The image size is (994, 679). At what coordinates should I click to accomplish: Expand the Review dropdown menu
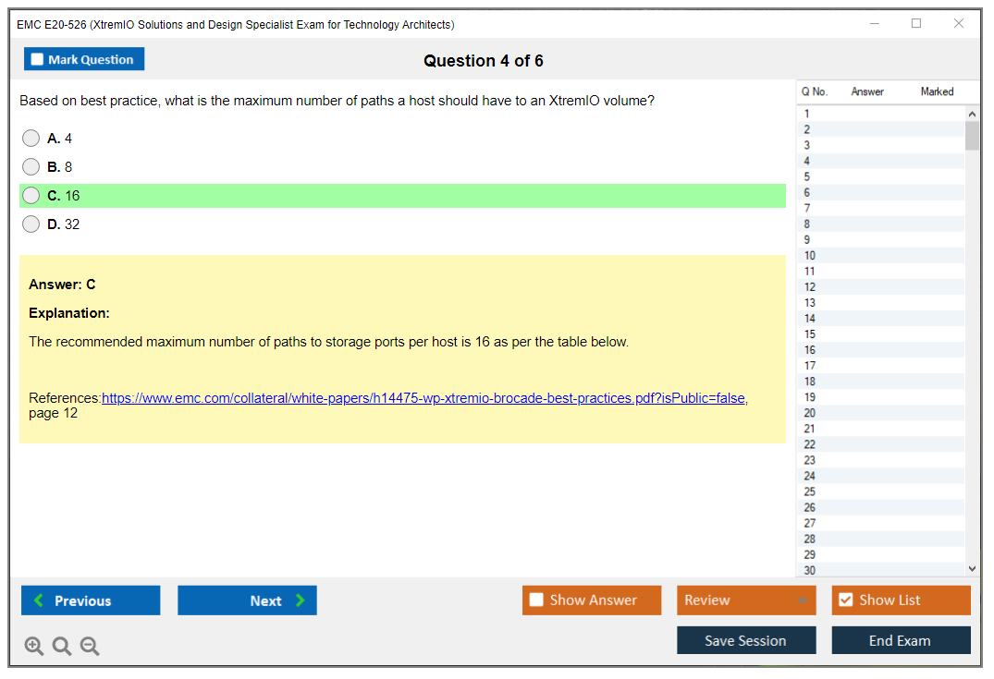745,600
